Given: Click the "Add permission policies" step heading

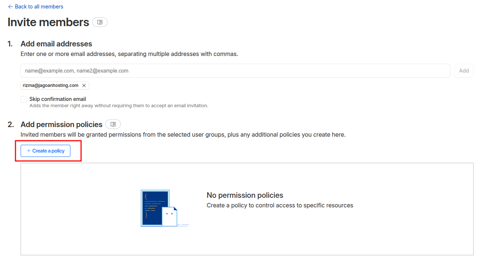Looking at the screenshot, I should pos(61,124).
